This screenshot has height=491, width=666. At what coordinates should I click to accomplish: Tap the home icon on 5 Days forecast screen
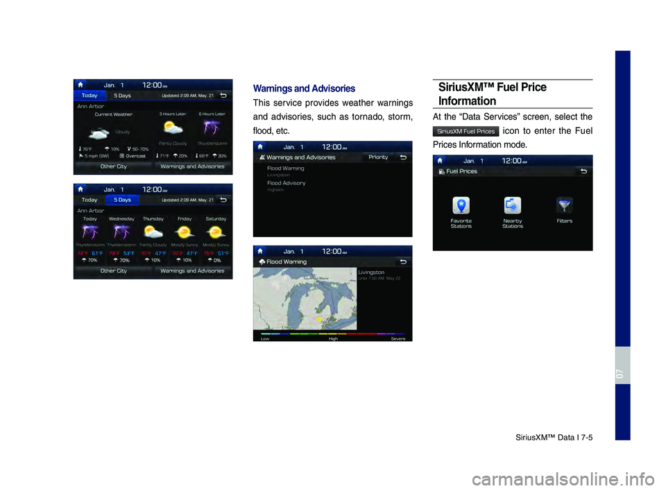[80, 189]
